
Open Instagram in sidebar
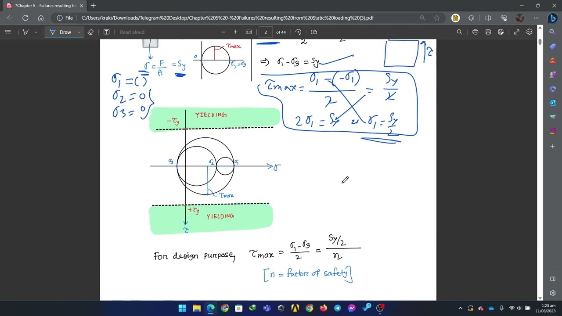(x=552, y=131)
